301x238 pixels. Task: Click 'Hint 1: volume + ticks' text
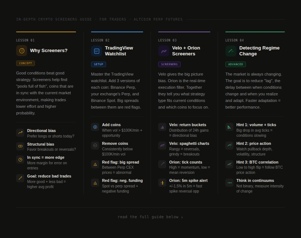pos(256,125)
